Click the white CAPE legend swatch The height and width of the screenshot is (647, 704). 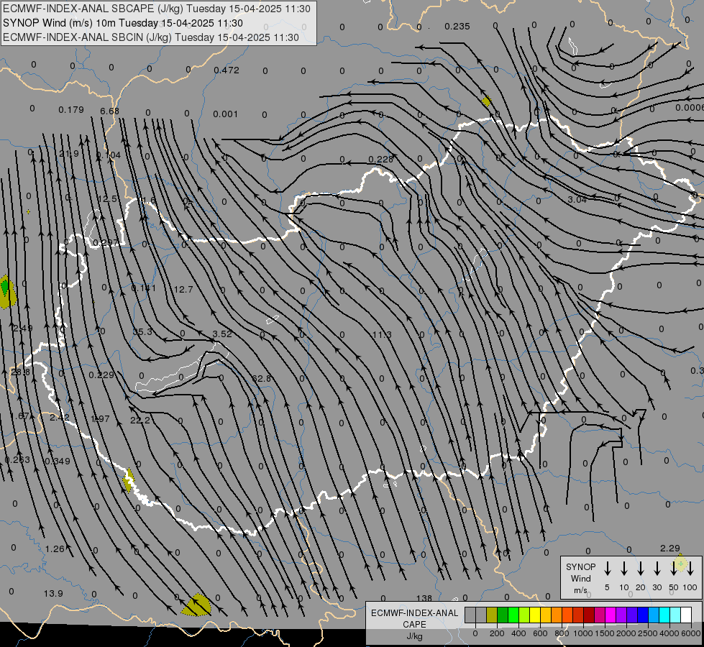point(686,615)
